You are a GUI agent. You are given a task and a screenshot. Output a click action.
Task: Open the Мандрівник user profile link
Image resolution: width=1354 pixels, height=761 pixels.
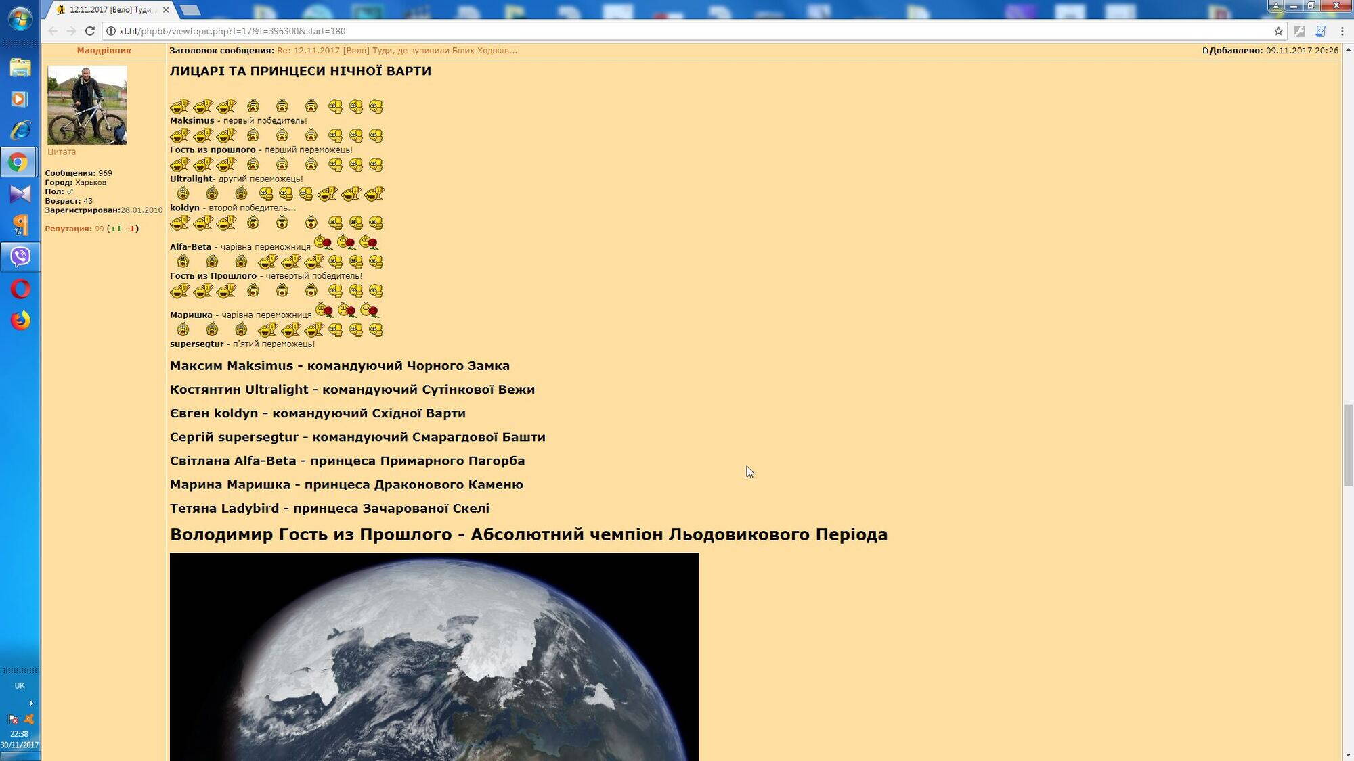(104, 51)
